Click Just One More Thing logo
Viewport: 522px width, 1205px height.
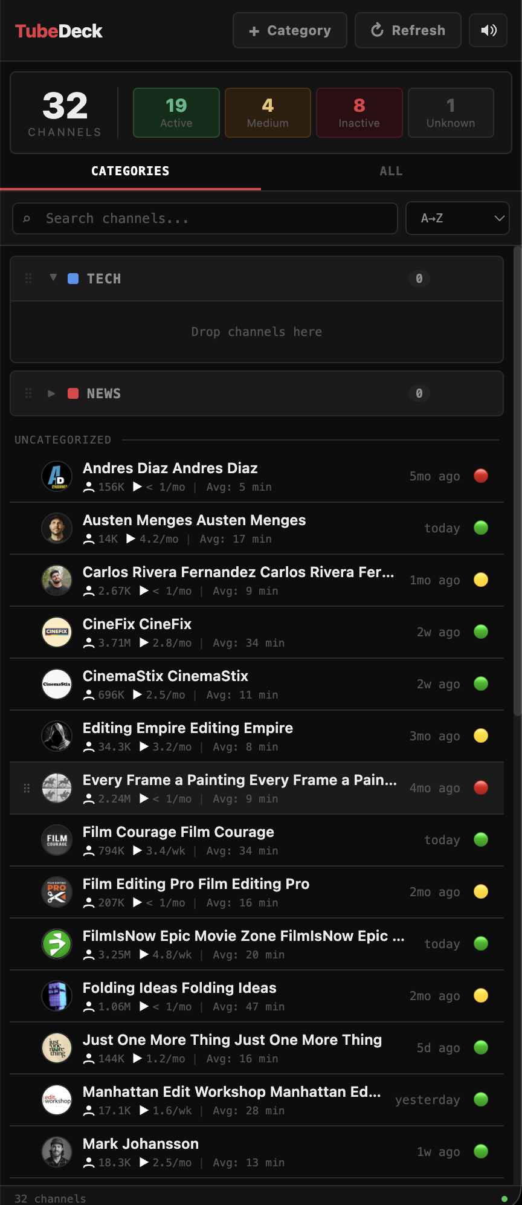[x=57, y=1048]
